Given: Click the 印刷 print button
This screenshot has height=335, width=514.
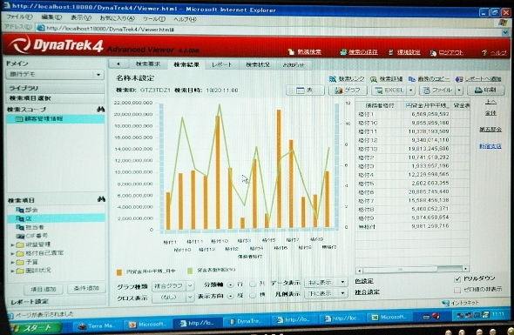Looking at the screenshot, I should [x=486, y=90].
